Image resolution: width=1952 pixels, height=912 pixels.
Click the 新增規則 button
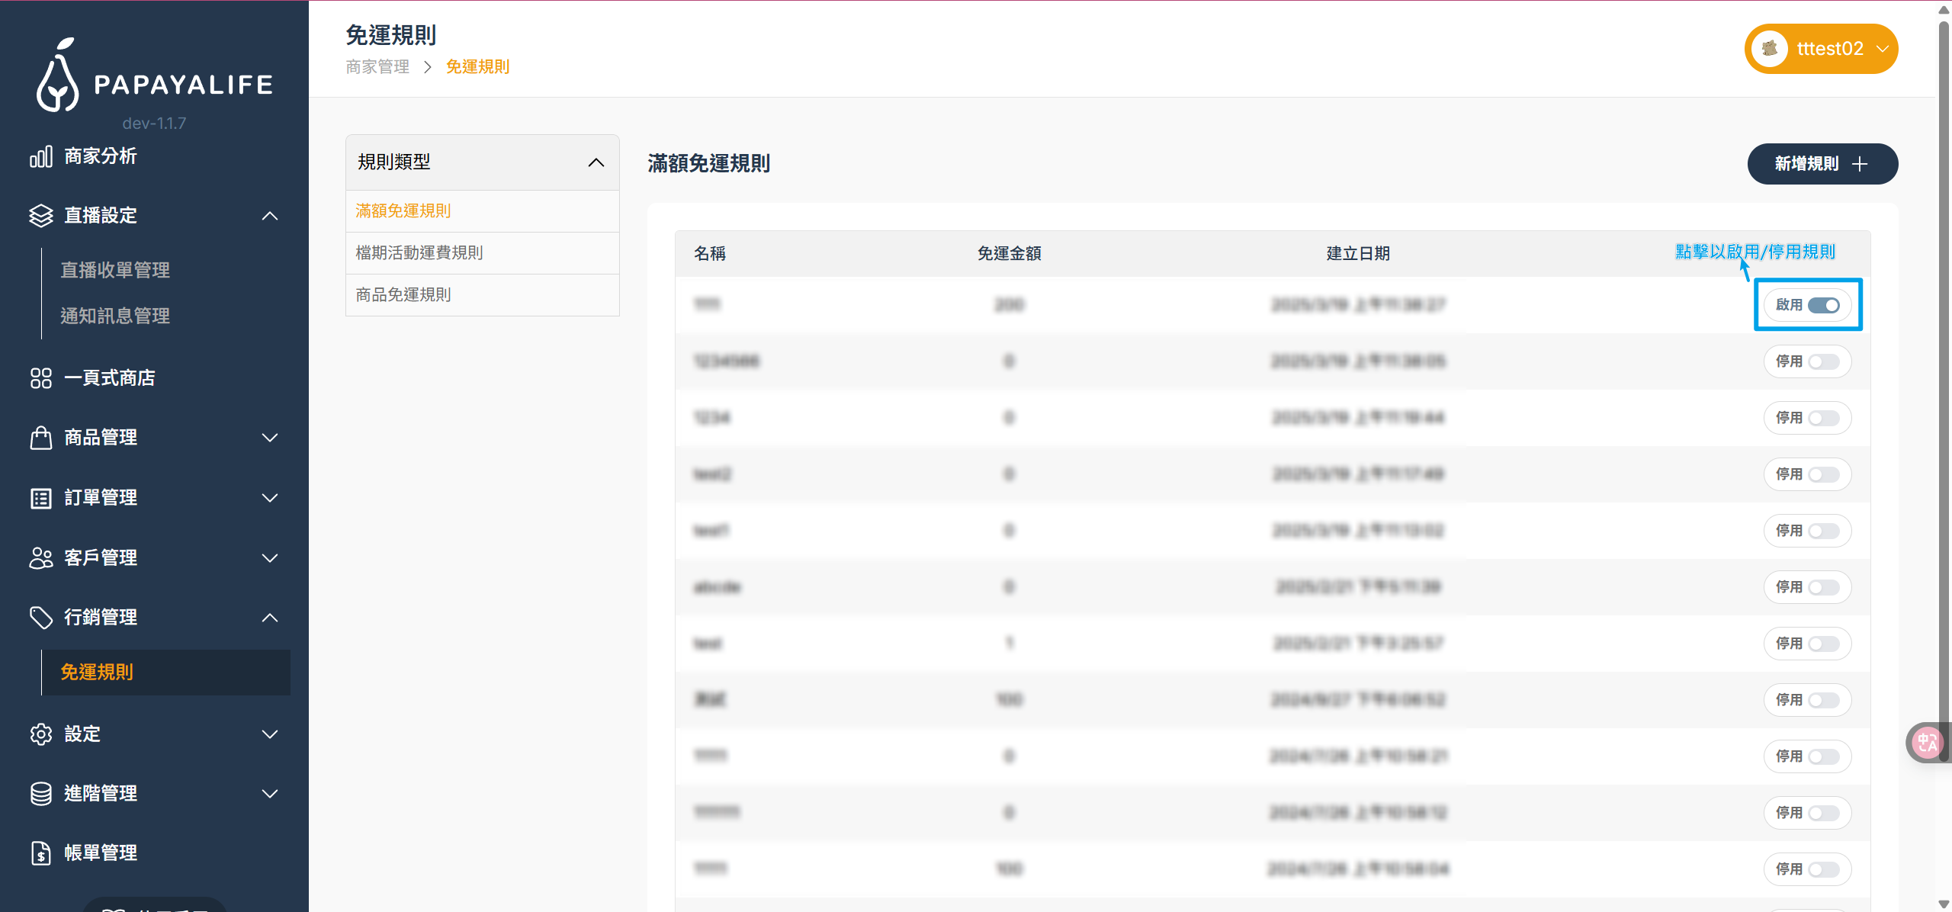tap(1822, 163)
